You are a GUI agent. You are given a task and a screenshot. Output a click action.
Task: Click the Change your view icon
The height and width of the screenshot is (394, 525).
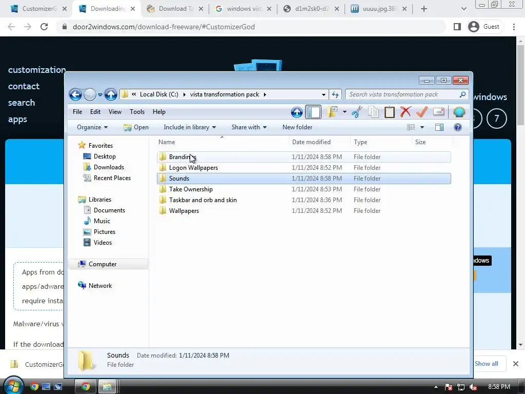pyautogui.click(x=411, y=127)
